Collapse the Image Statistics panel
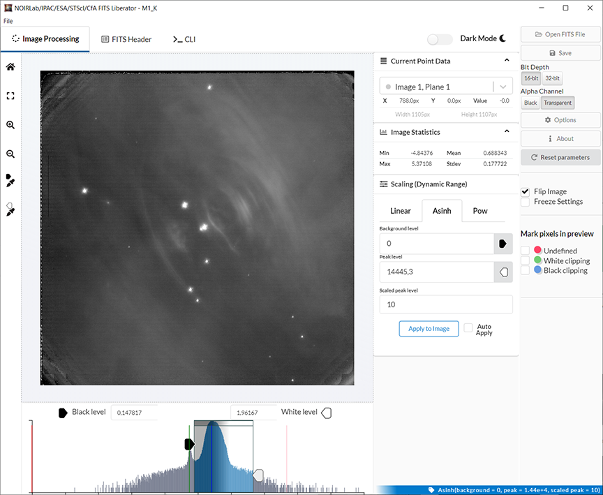The image size is (603, 495). [507, 131]
